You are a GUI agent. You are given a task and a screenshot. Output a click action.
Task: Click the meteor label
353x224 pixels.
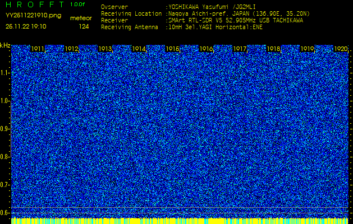81,18
